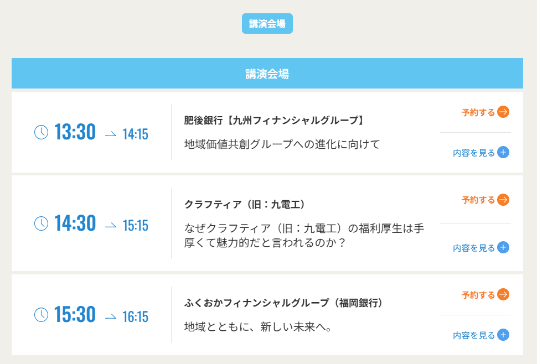Screen dimensions: 537x364
Task: Expand 内容を見る for ふくおかフィナンシャルグループ session
Action: pos(474,335)
